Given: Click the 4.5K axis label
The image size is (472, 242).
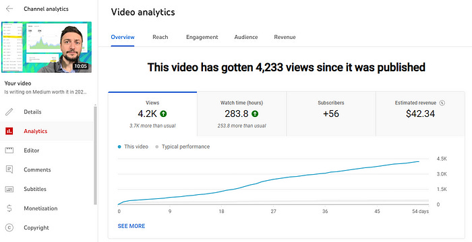Looking at the screenshot, I should coord(442,159).
